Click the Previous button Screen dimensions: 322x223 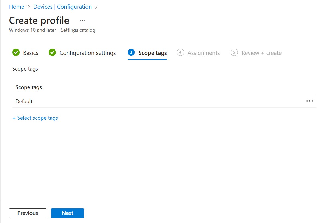[x=28, y=213]
